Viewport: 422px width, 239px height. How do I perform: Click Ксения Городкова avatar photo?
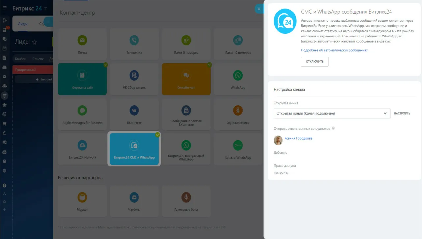point(278,140)
